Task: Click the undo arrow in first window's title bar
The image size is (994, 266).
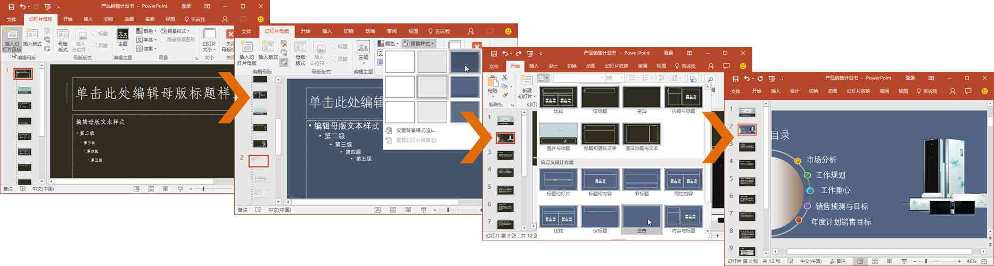Action: (x=22, y=6)
